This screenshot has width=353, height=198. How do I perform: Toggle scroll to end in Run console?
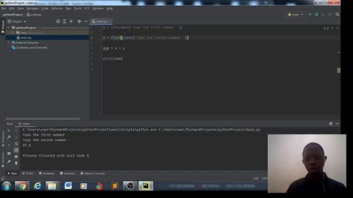coord(16,150)
